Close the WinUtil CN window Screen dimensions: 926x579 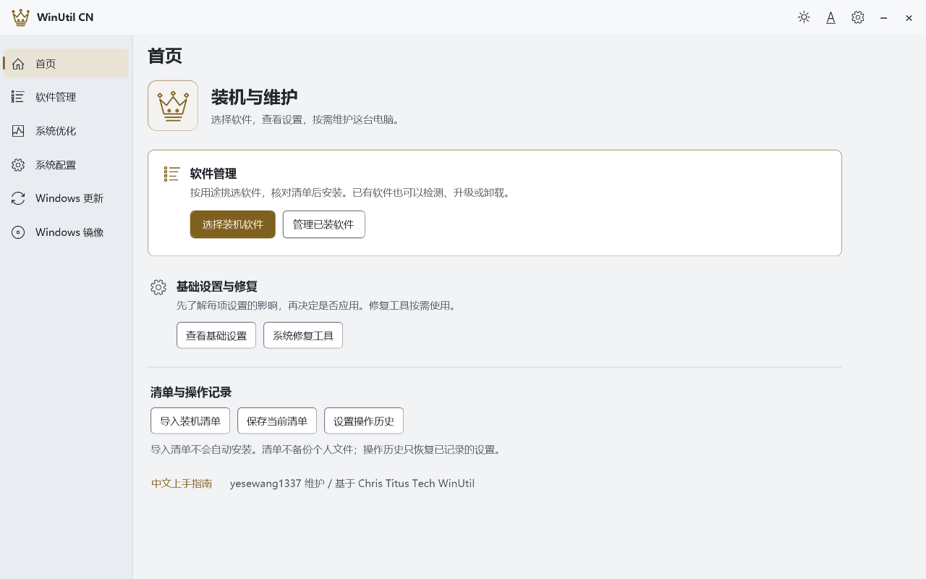[x=909, y=17]
